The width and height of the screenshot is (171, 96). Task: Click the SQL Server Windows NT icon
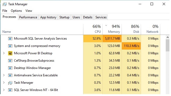[x=10, y=90]
